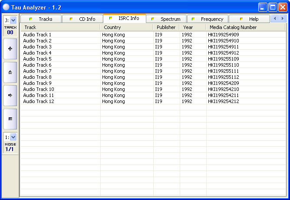This screenshot has width=290, height=200.
Task: Click the Tau Analyzer title bar icon
Action: pos(6,7)
